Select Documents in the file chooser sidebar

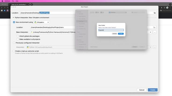click(82, 19)
